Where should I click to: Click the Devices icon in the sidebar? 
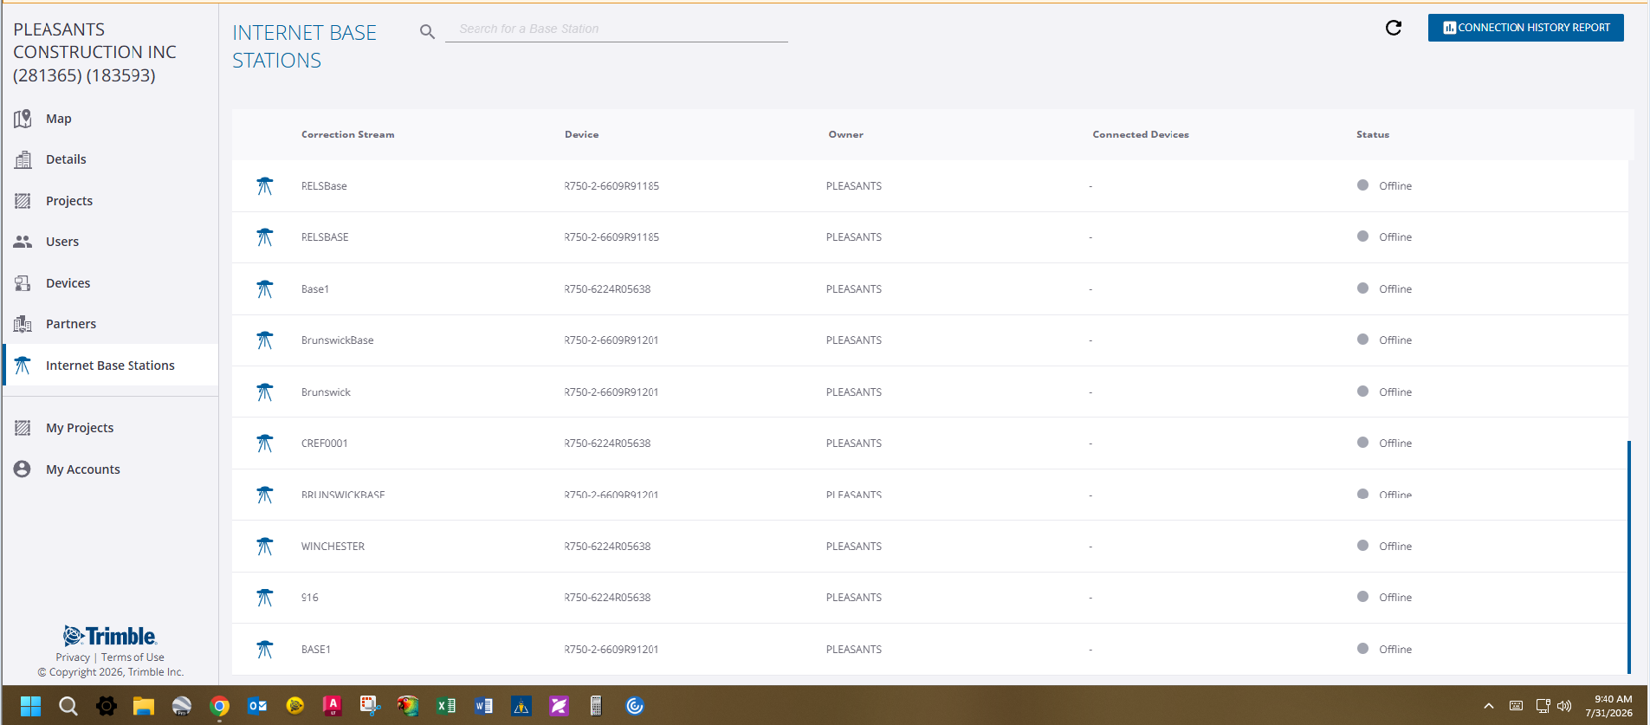coord(23,283)
